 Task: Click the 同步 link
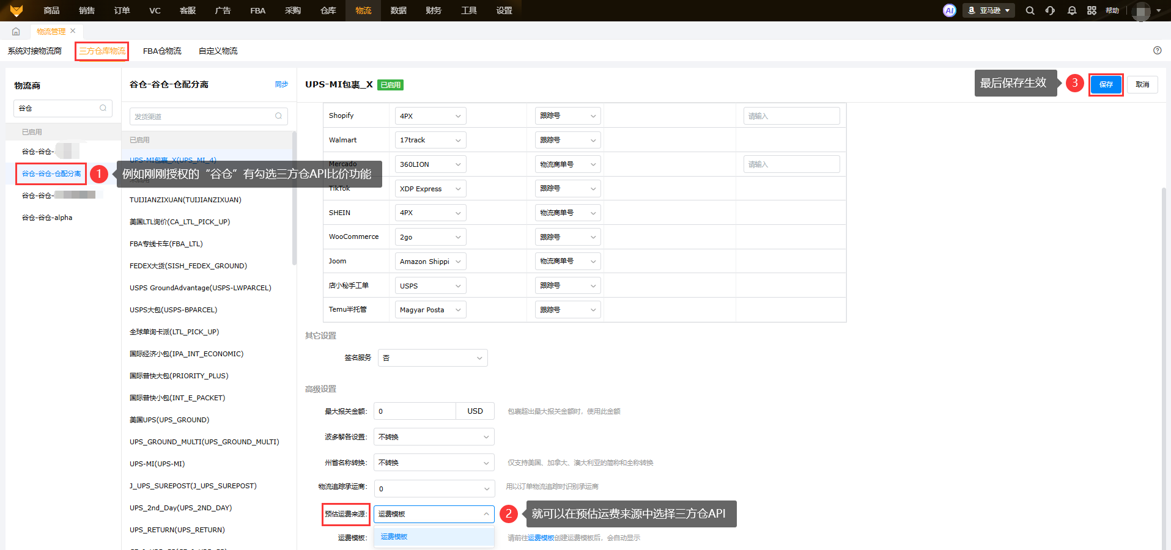coord(281,84)
